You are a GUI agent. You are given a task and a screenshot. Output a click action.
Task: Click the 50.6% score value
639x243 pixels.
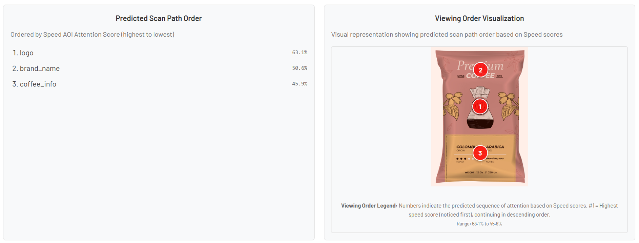pos(300,68)
